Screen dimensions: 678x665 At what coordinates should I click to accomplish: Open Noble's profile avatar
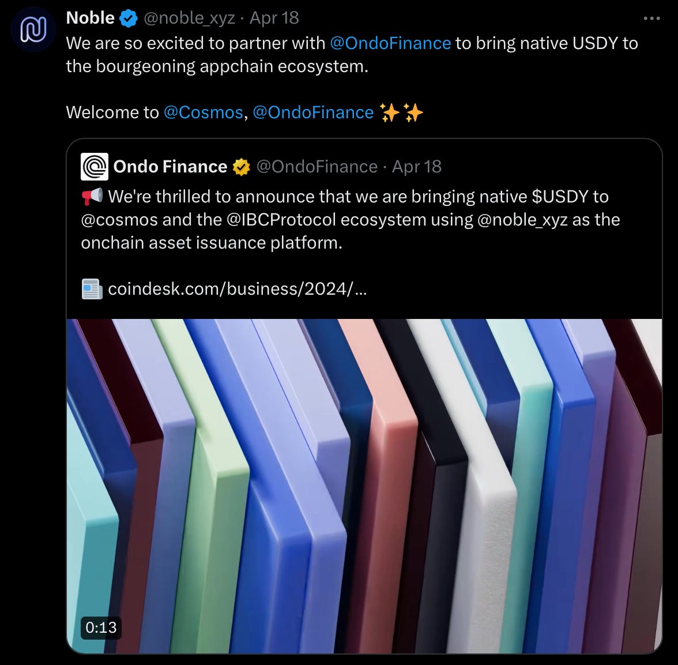pyautogui.click(x=33, y=29)
